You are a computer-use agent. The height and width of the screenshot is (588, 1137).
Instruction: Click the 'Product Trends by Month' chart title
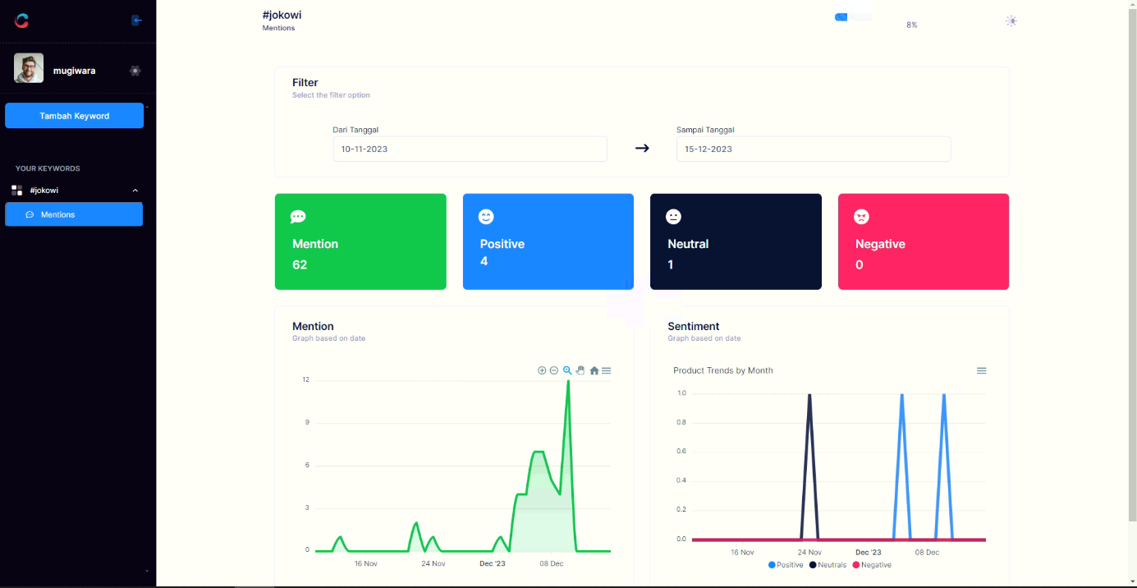point(723,370)
